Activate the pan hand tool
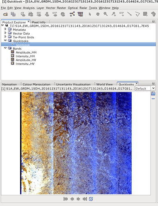158x206 pixels. pos(98,14)
